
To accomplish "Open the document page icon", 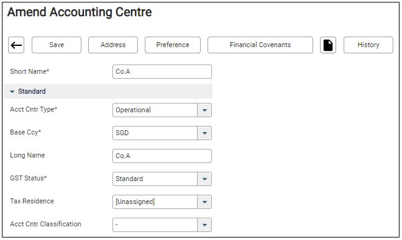I will [x=328, y=45].
